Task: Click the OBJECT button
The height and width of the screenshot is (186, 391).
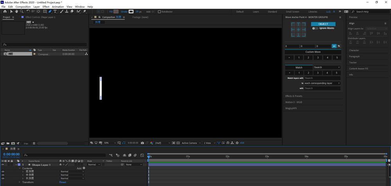Action: tap(323, 24)
